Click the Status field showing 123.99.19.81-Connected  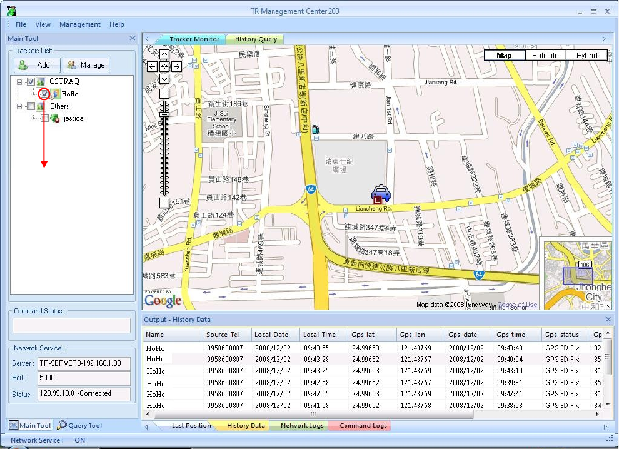click(84, 394)
